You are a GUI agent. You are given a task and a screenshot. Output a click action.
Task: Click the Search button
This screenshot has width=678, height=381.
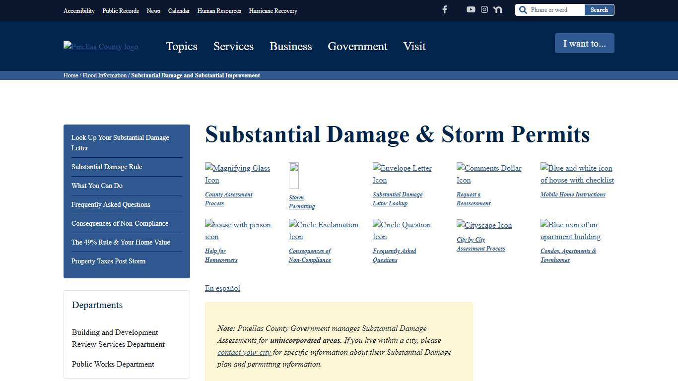(x=599, y=9)
